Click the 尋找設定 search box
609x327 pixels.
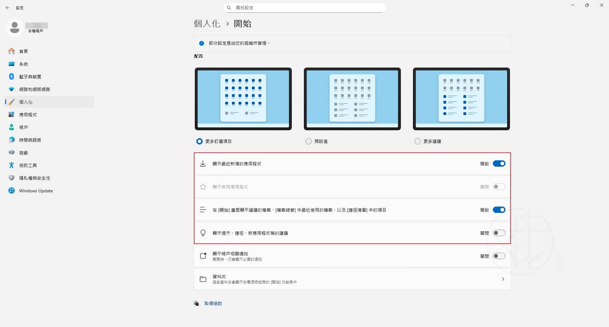[x=304, y=8]
